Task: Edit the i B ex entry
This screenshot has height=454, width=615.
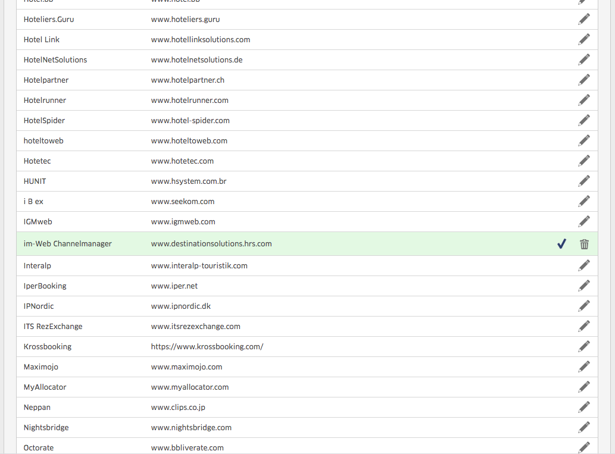Action: [583, 201]
